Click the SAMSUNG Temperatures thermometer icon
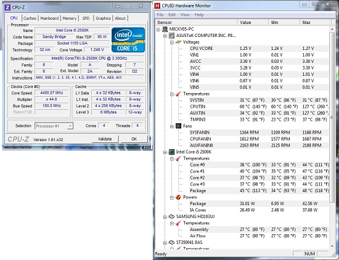The width and height of the screenshot is (339, 260). click(x=178, y=223)
